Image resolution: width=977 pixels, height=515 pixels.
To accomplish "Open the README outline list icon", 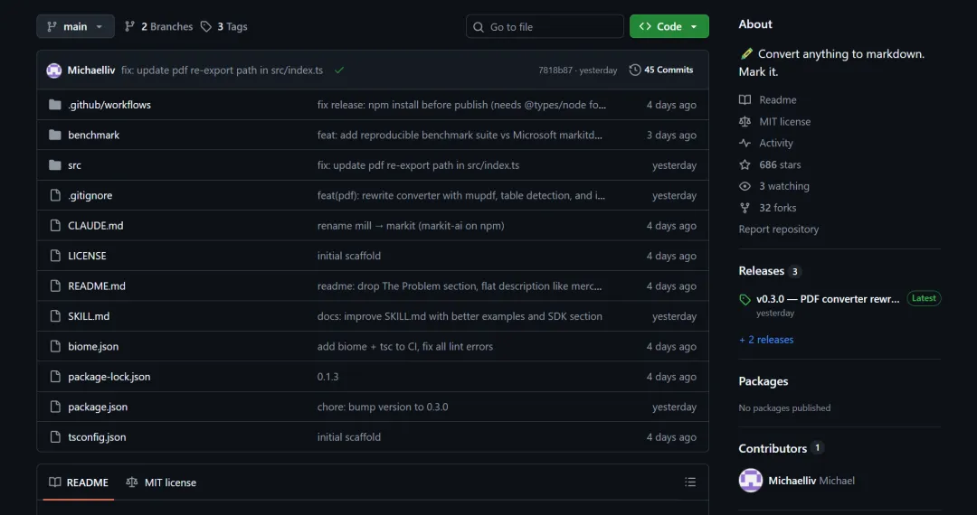I will click(x=690, y=482).
